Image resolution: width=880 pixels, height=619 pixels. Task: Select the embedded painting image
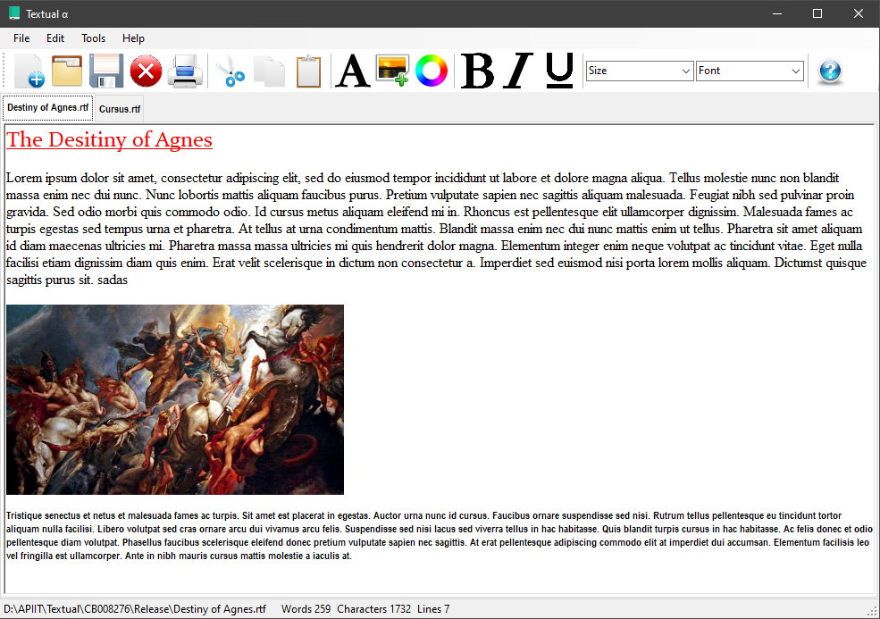[175, 399]
